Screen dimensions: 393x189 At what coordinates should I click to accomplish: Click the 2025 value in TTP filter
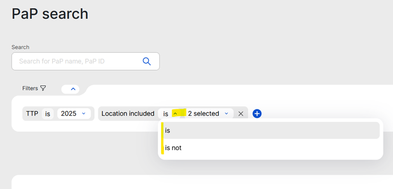coord(69,114)
